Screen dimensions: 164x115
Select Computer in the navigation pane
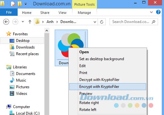pos(21,107)
